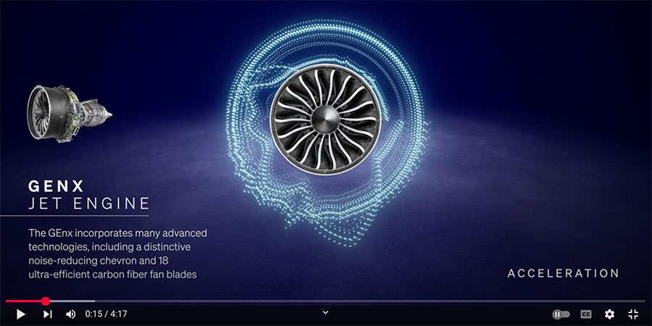
Task: Skip to the next video
Action: pos(48,314)
